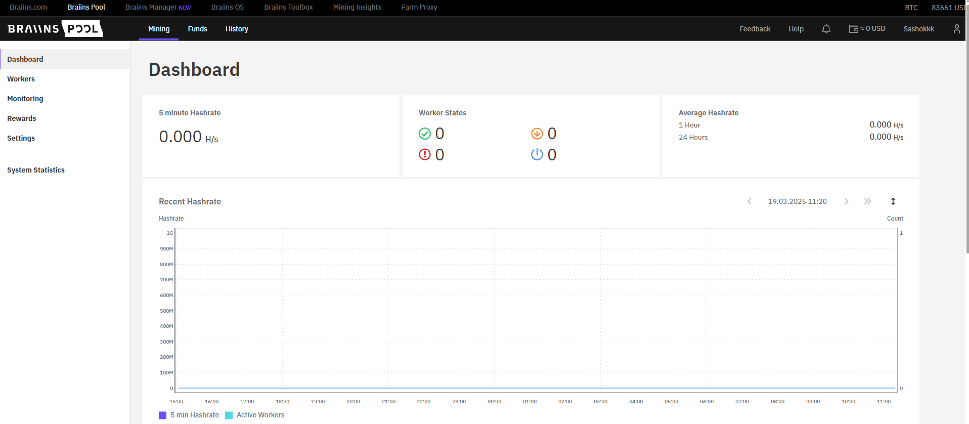Go to next chart time period
Image resolution: width=969 pixels, height=424 pixels.
[x=846, y=201]
